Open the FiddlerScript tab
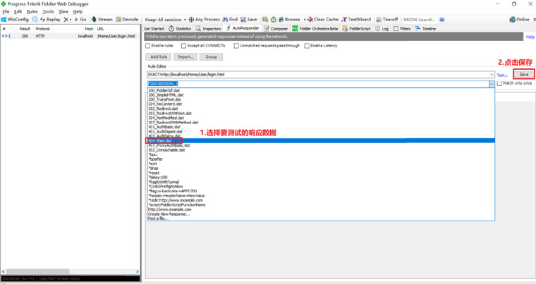This screenshot has height=284, width=536. (356, 29)
